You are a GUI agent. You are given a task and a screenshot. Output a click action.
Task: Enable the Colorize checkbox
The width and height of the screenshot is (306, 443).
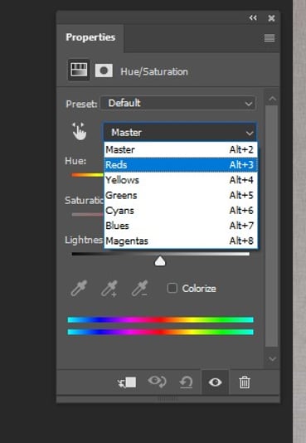point(172,289)
